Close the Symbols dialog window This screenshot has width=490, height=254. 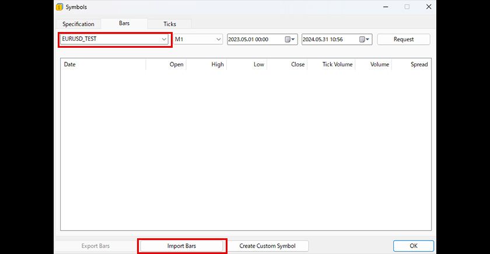pos(429,7)
